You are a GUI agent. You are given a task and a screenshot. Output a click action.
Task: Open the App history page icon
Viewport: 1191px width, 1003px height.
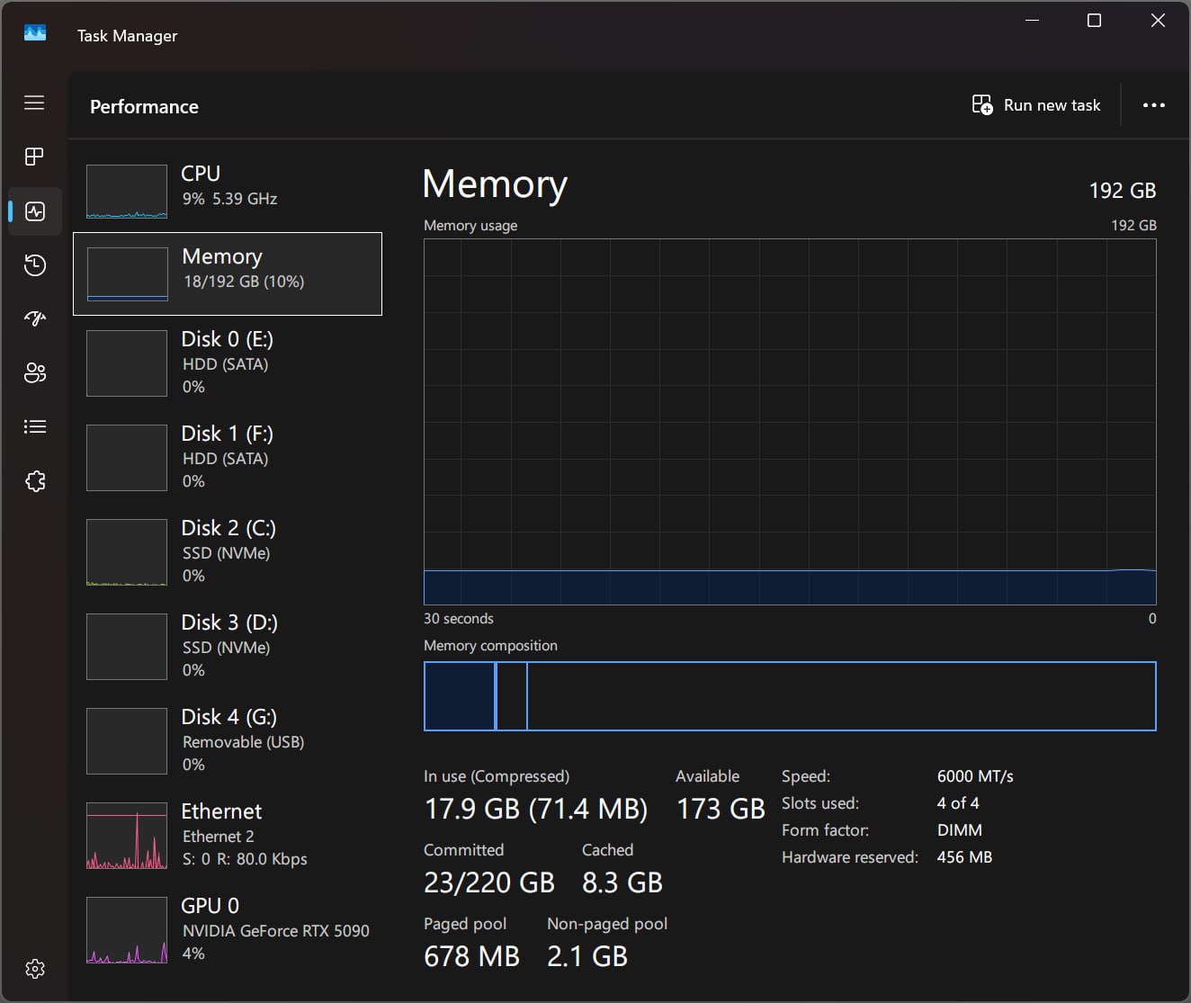(34, 265)
